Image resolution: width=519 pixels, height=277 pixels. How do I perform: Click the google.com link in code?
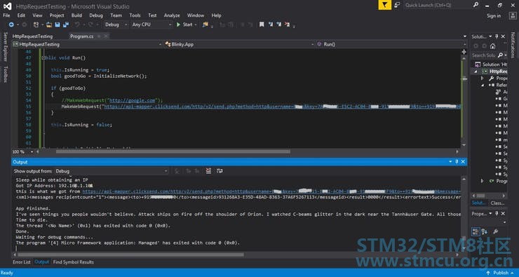pos(133,100)
